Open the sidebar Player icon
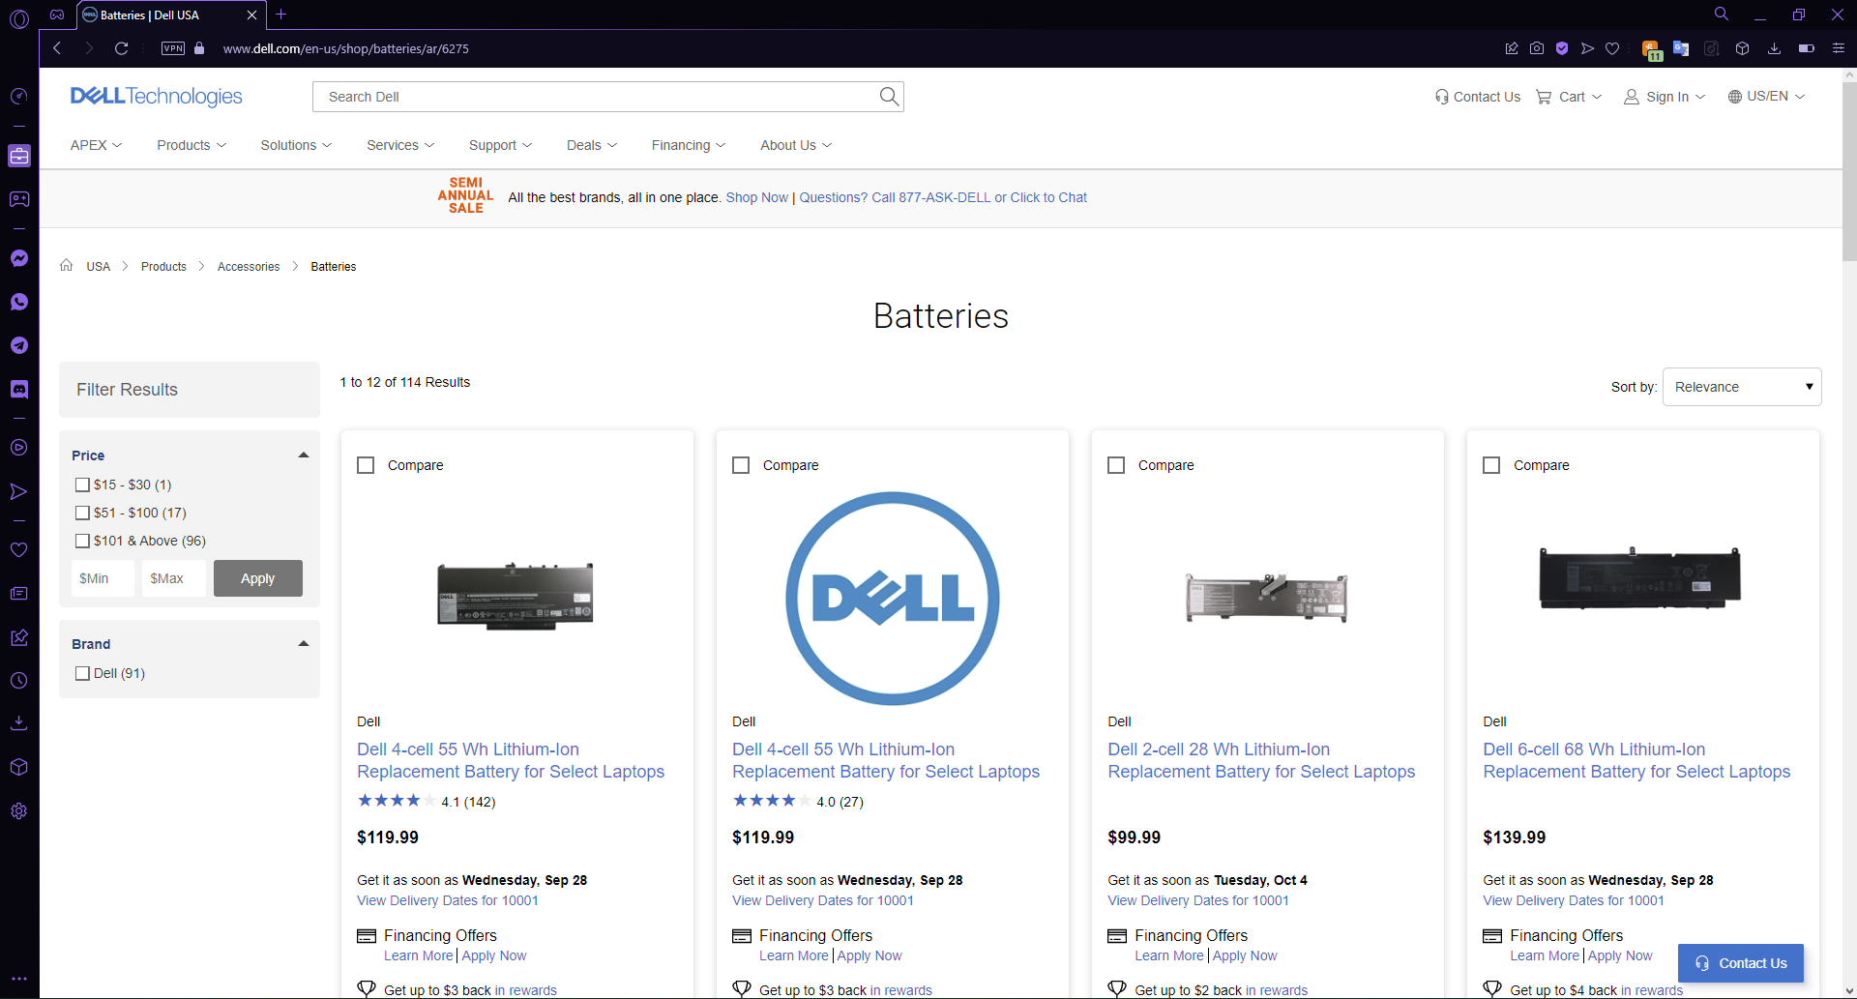 tap(19, 448)
